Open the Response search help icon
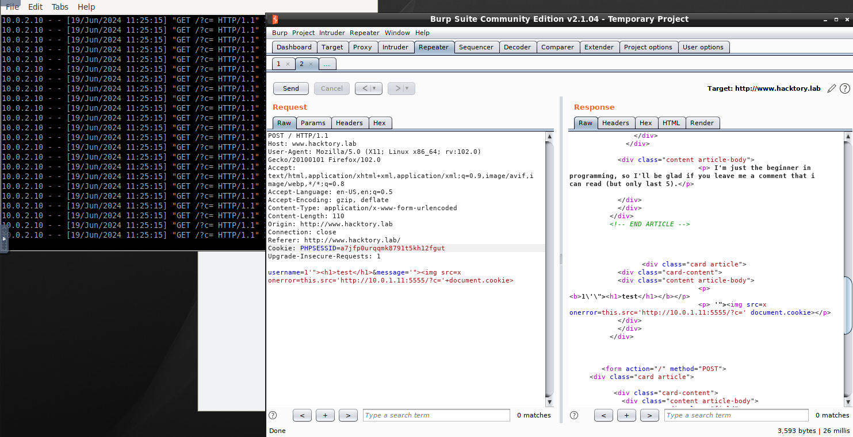Viewport: 853px width, 437px height. tap(574, 415)
